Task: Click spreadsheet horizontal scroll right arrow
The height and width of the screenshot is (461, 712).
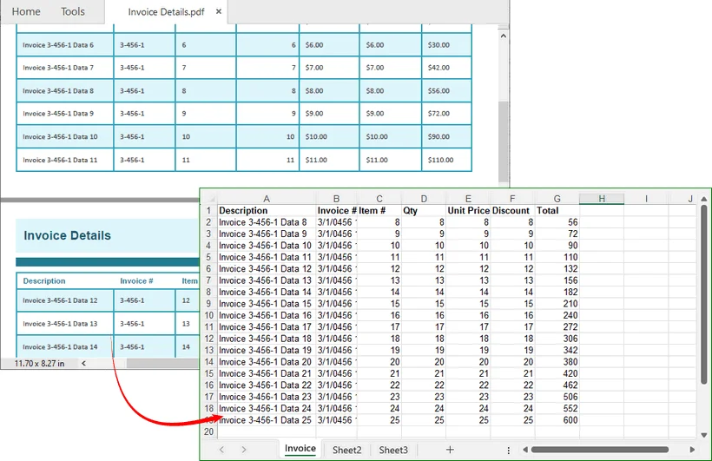Action: [692, 450]
